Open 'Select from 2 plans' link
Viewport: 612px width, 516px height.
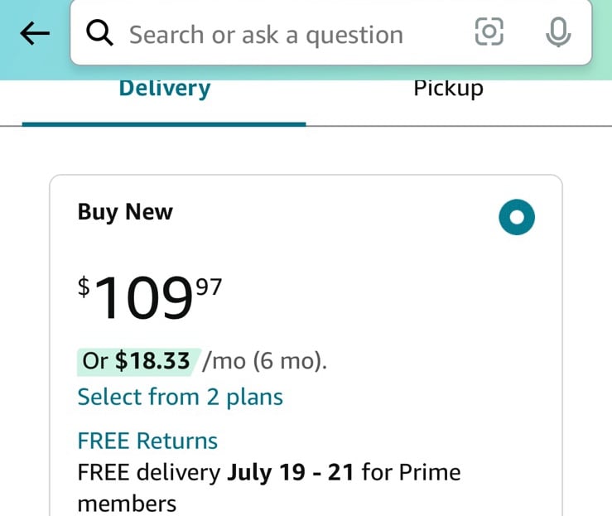point(180,398)
